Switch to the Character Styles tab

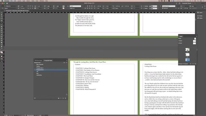[39, 61]
